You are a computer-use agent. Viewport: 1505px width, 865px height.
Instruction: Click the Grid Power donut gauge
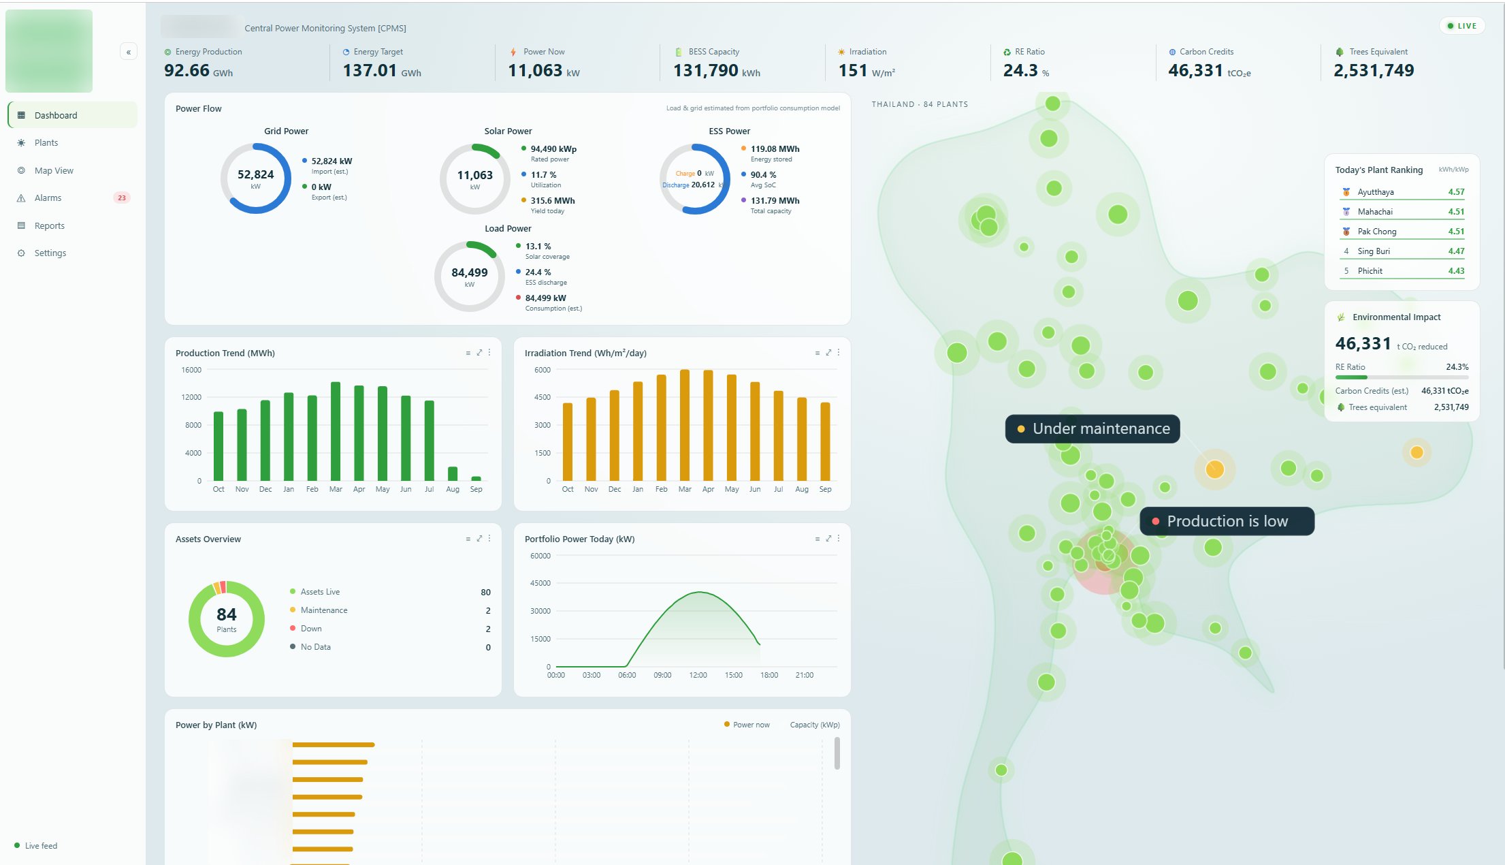(256, 178)
